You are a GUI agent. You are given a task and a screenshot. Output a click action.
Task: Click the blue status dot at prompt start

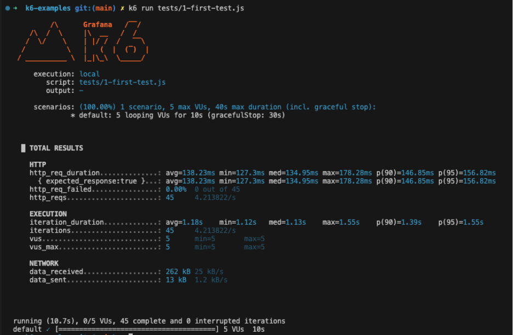pos(7,8)
